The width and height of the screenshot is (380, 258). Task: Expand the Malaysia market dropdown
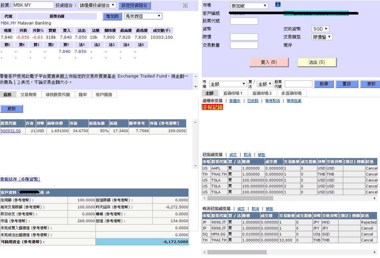(x=143, y=16)
